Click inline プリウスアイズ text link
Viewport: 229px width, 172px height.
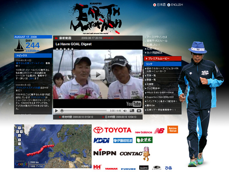point(38,97)
